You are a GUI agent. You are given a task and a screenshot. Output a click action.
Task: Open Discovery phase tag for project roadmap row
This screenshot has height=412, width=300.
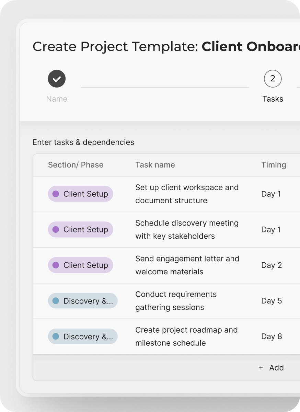point(83,337)
